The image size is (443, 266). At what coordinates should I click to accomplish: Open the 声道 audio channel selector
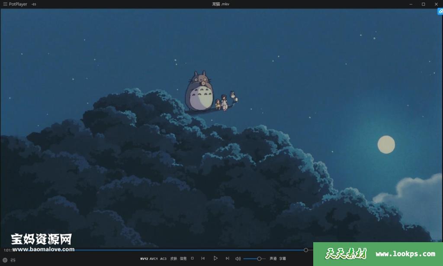coord(273,259)
